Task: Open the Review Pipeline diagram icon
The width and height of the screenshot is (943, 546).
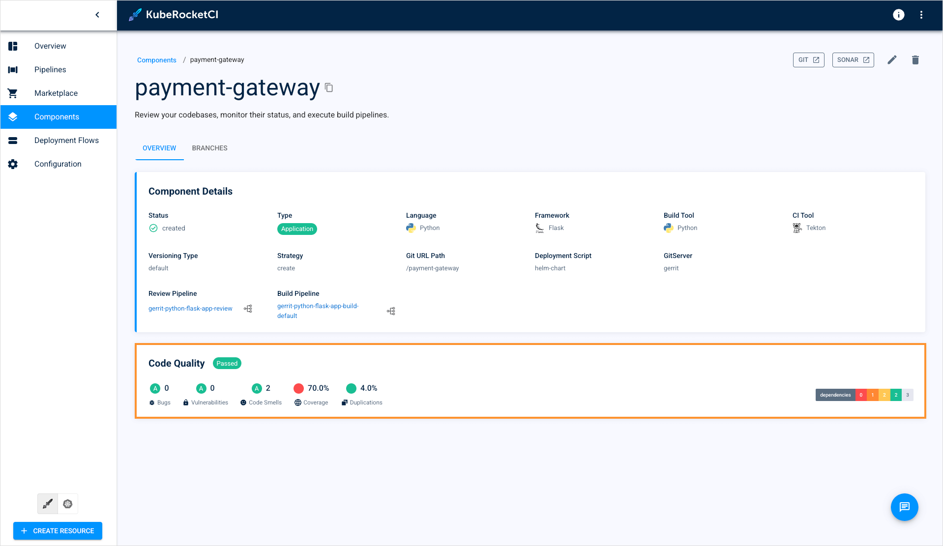Action: pyautogui.click(x=248, y=308)
